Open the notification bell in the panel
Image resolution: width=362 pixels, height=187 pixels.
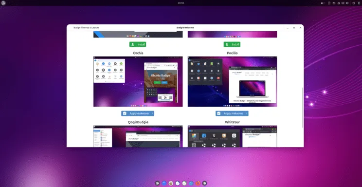coord(339,3)
